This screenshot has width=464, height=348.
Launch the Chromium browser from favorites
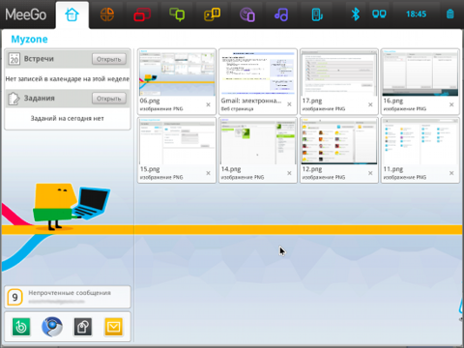[x=52, y=327]
